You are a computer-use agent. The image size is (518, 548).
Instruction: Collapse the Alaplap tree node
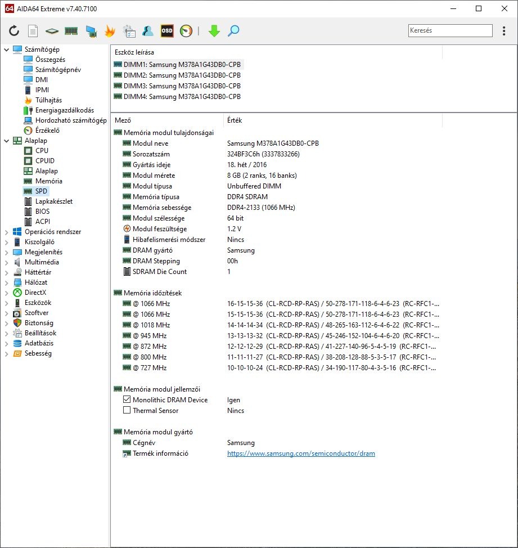coord(6,141)
